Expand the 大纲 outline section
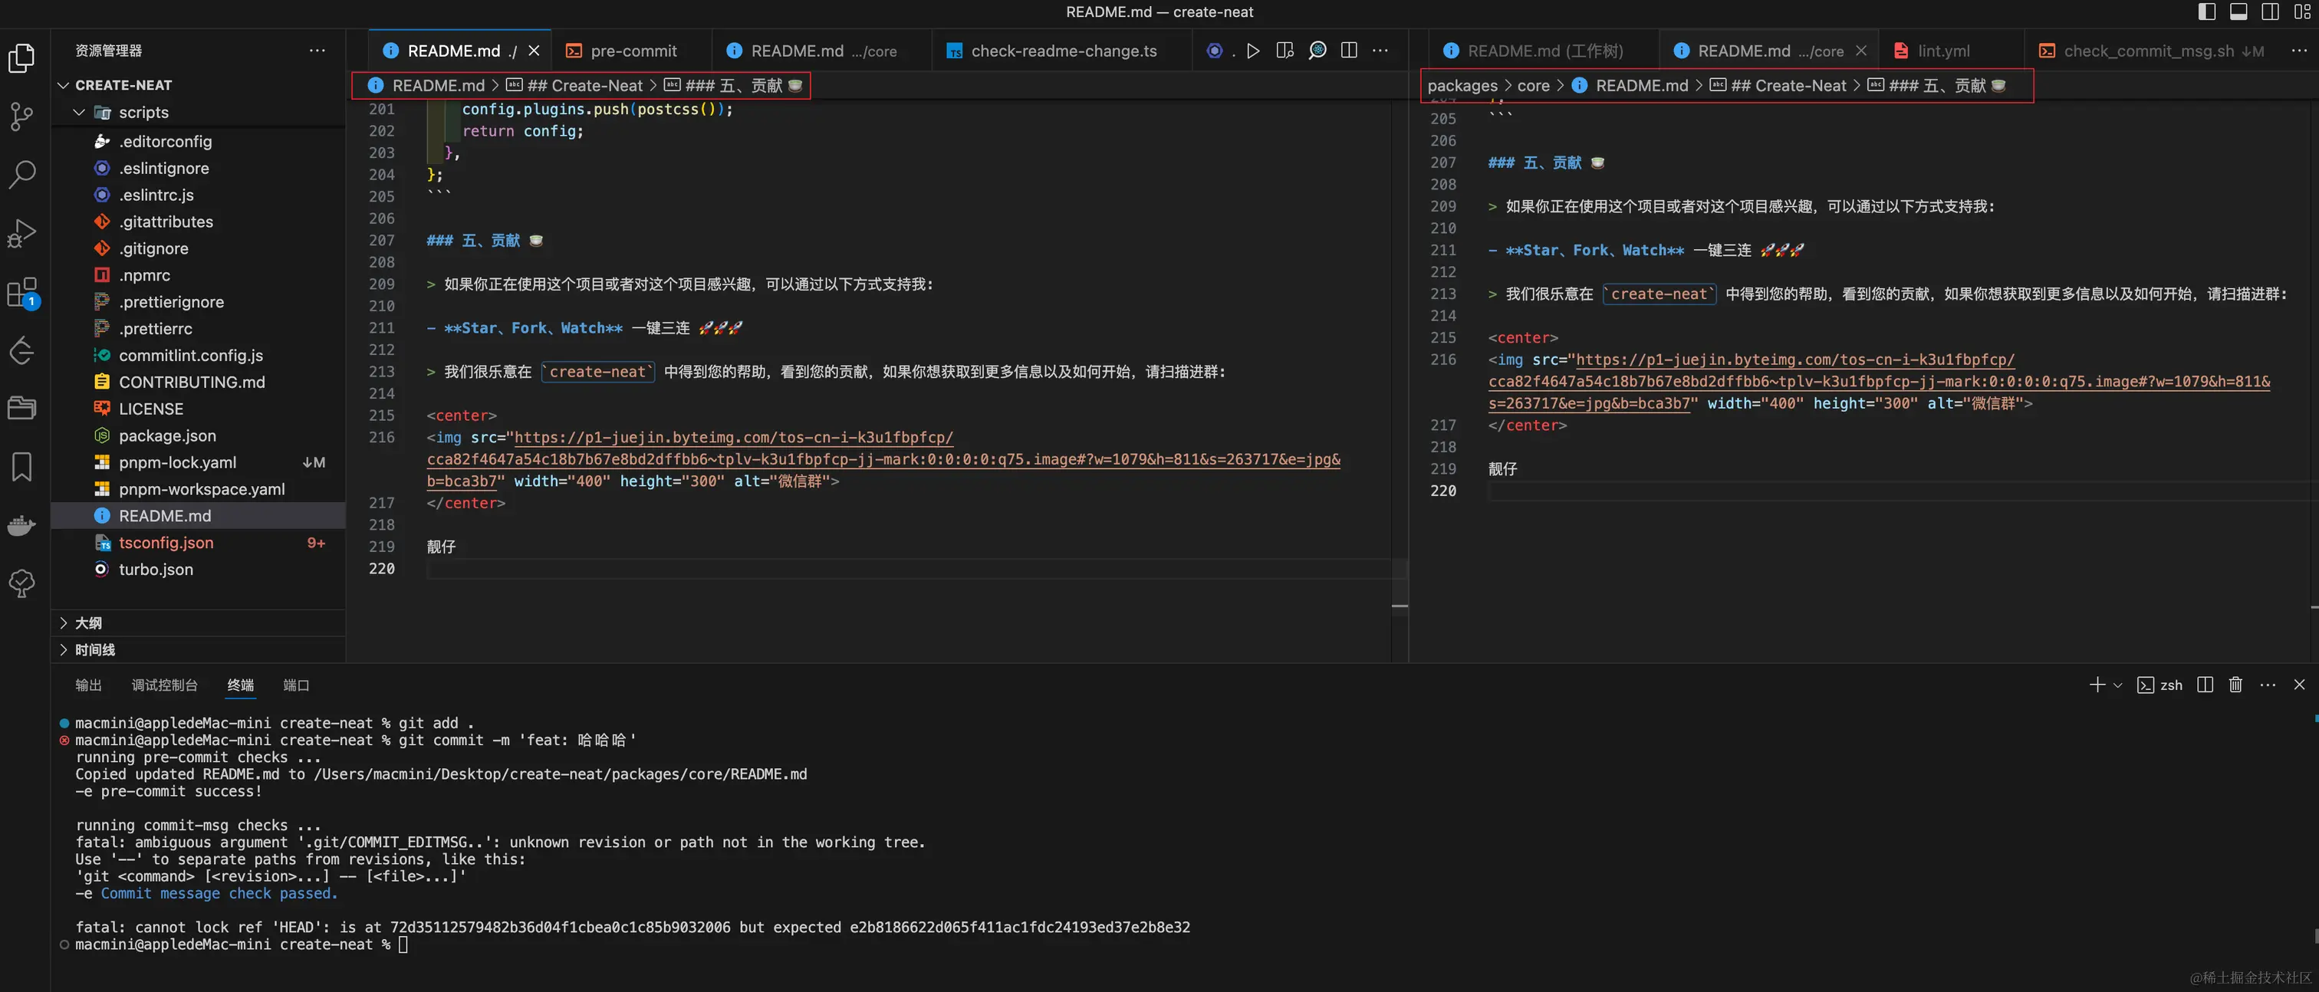Viewport: 2319px width, 992px height. pos(87,623)
